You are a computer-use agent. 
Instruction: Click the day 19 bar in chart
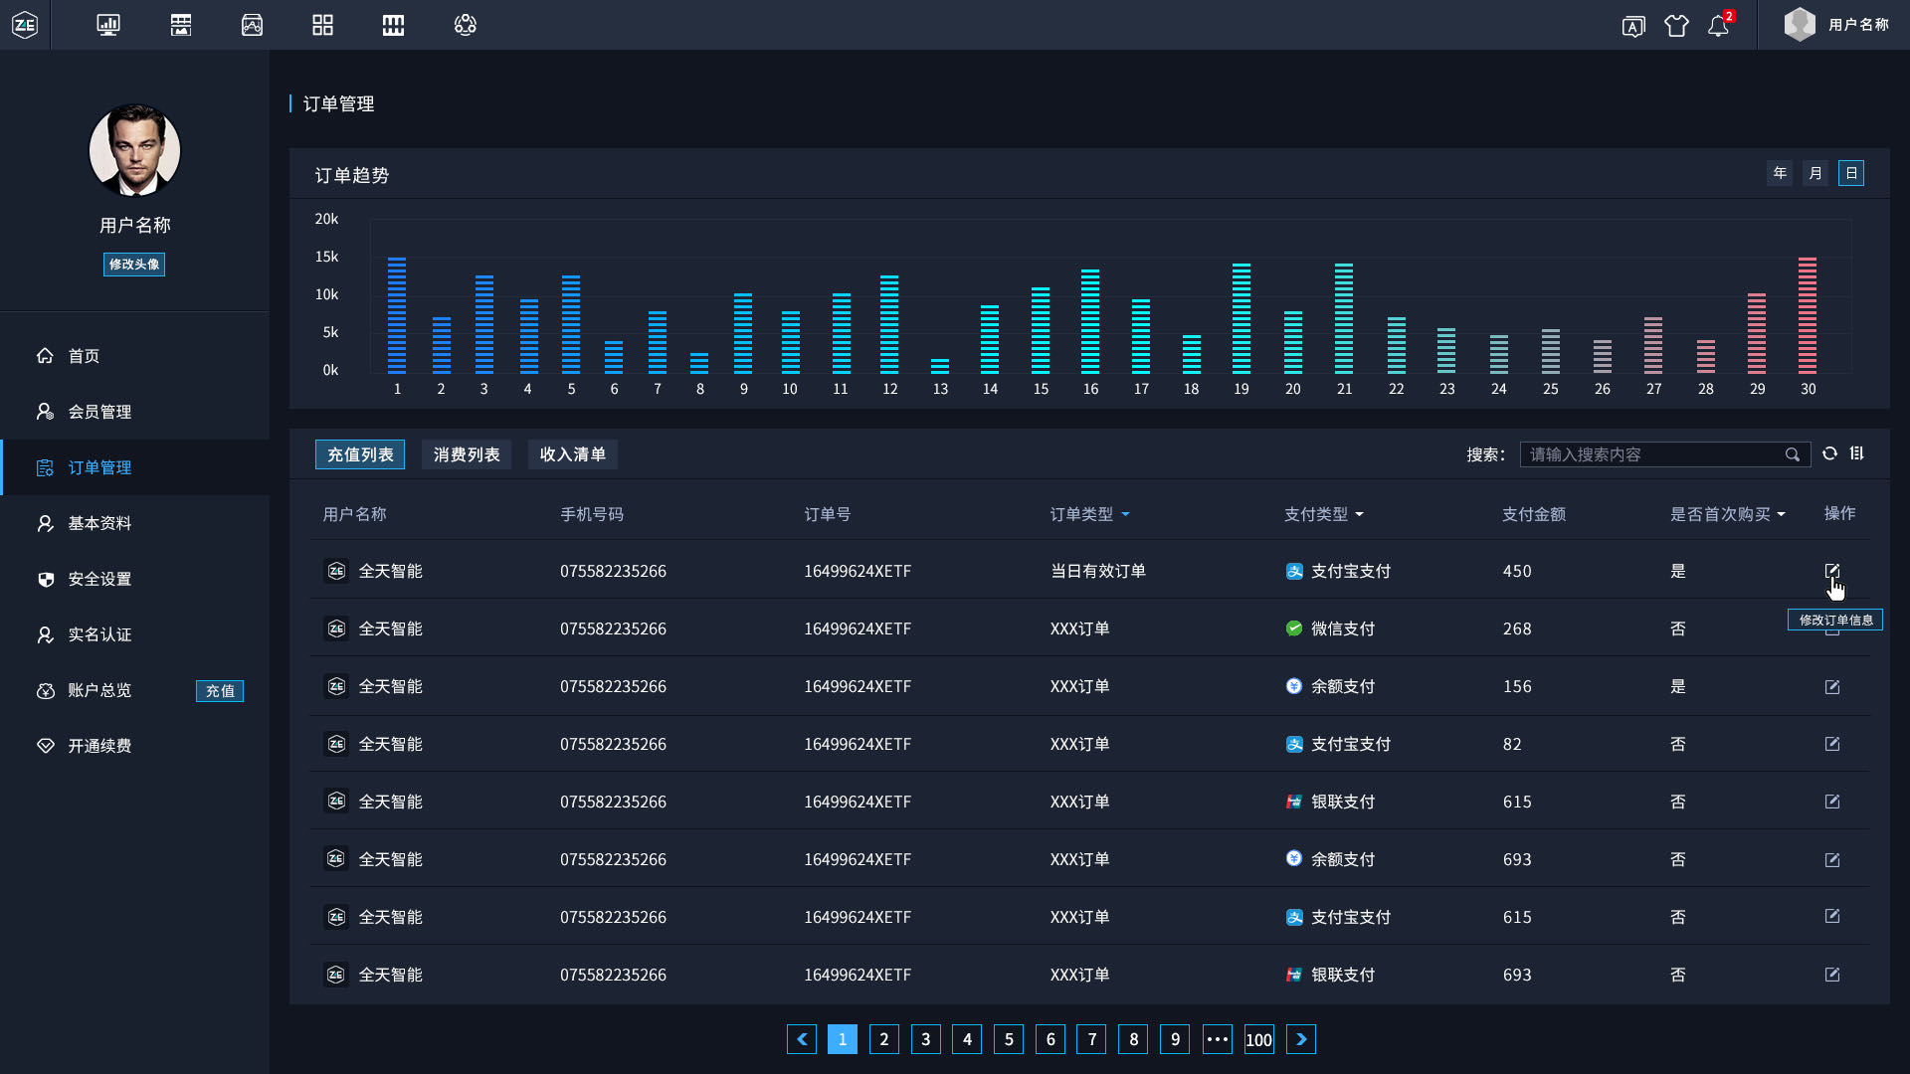click(1241, 318)
